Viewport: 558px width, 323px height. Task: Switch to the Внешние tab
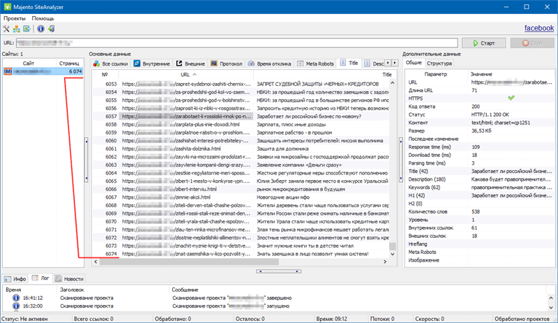click(190, 63)
